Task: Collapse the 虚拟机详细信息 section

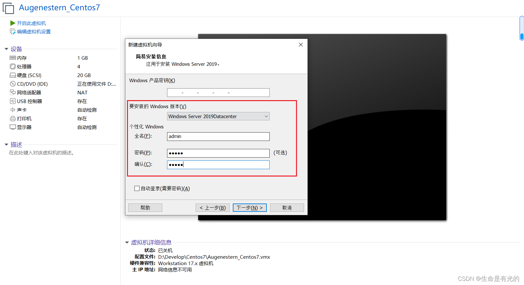Action: coord(127,243)
